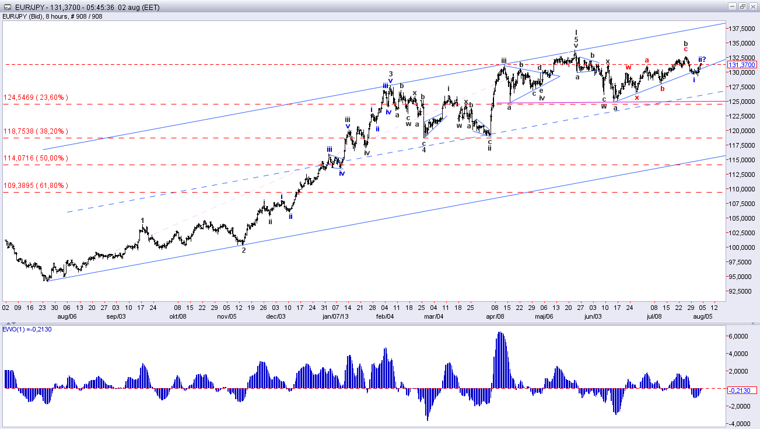
Task: Click the 127,5000 price axis label
Action: tap(743, 87)
